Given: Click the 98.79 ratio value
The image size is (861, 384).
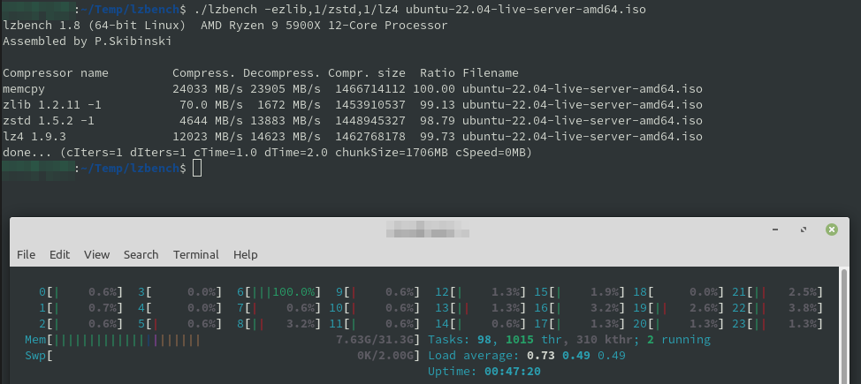Looking at the screenshot, I should click(x=437, y=121).
